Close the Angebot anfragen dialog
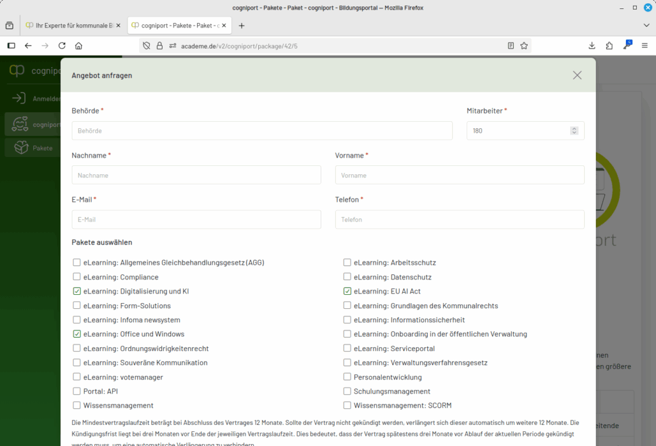 point(577,75)
